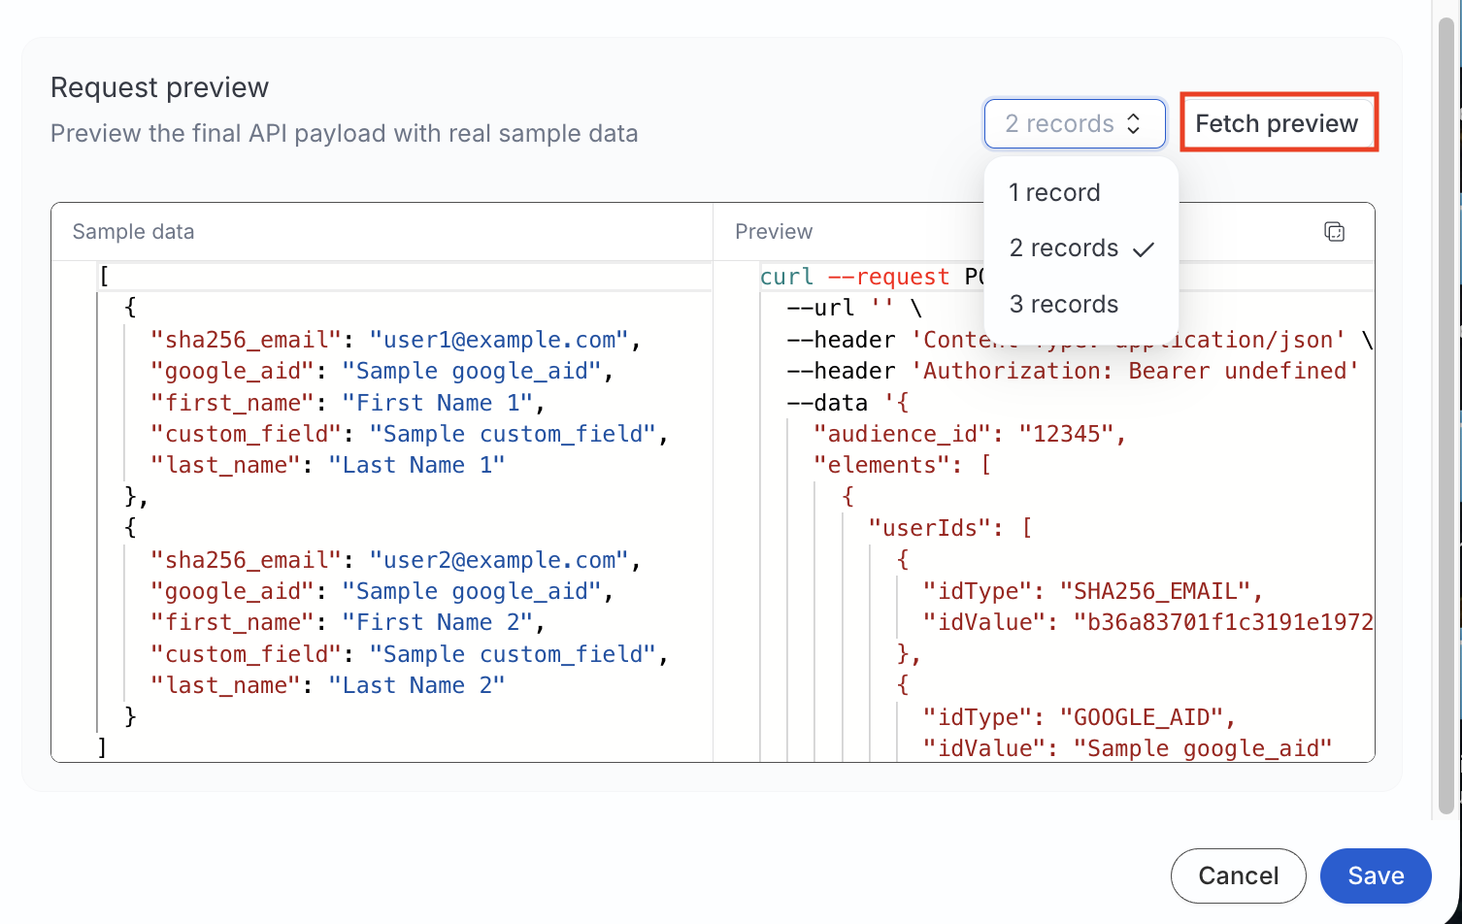Viewport: 1462px width, 924px height.
Task: Click the "audience_id" key in preview
Action: pyautogui.click(x=902, y=434)
